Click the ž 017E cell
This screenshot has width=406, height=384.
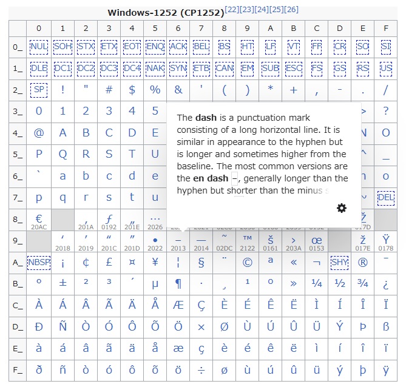(362, 241)
